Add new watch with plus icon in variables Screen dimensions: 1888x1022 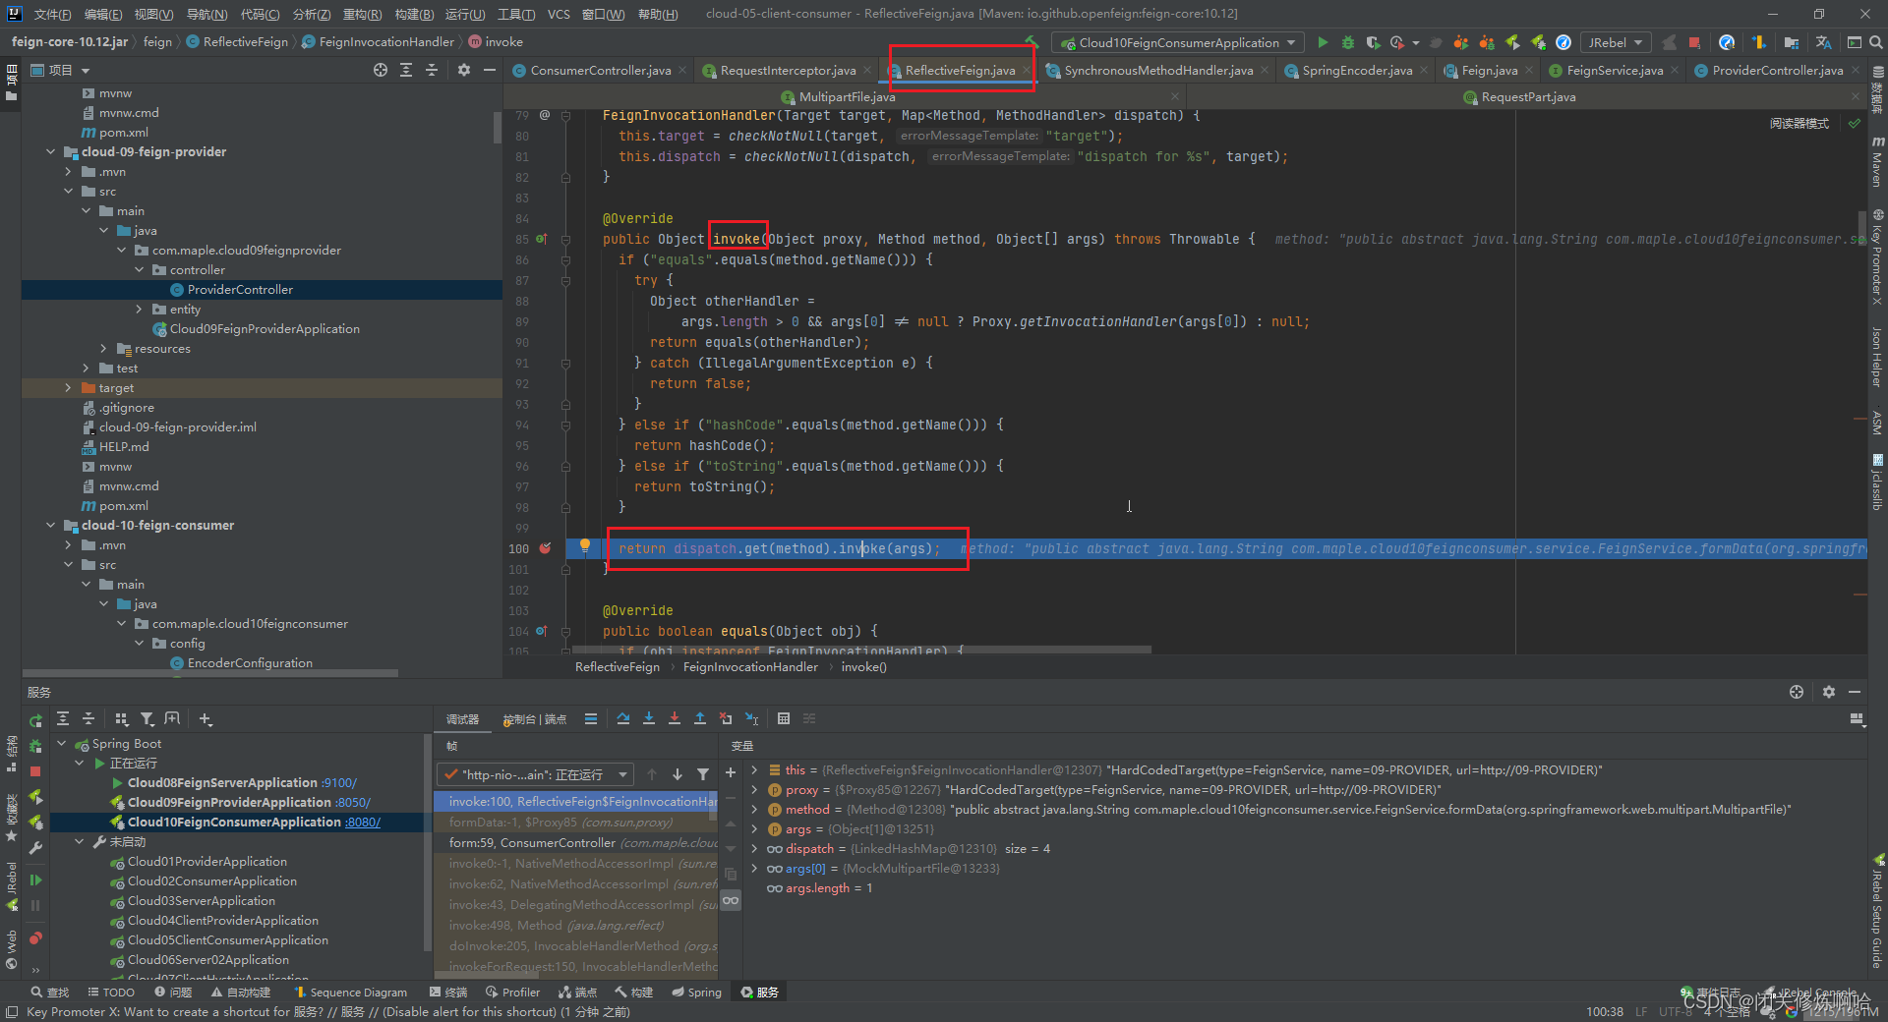tap(731, 773)
